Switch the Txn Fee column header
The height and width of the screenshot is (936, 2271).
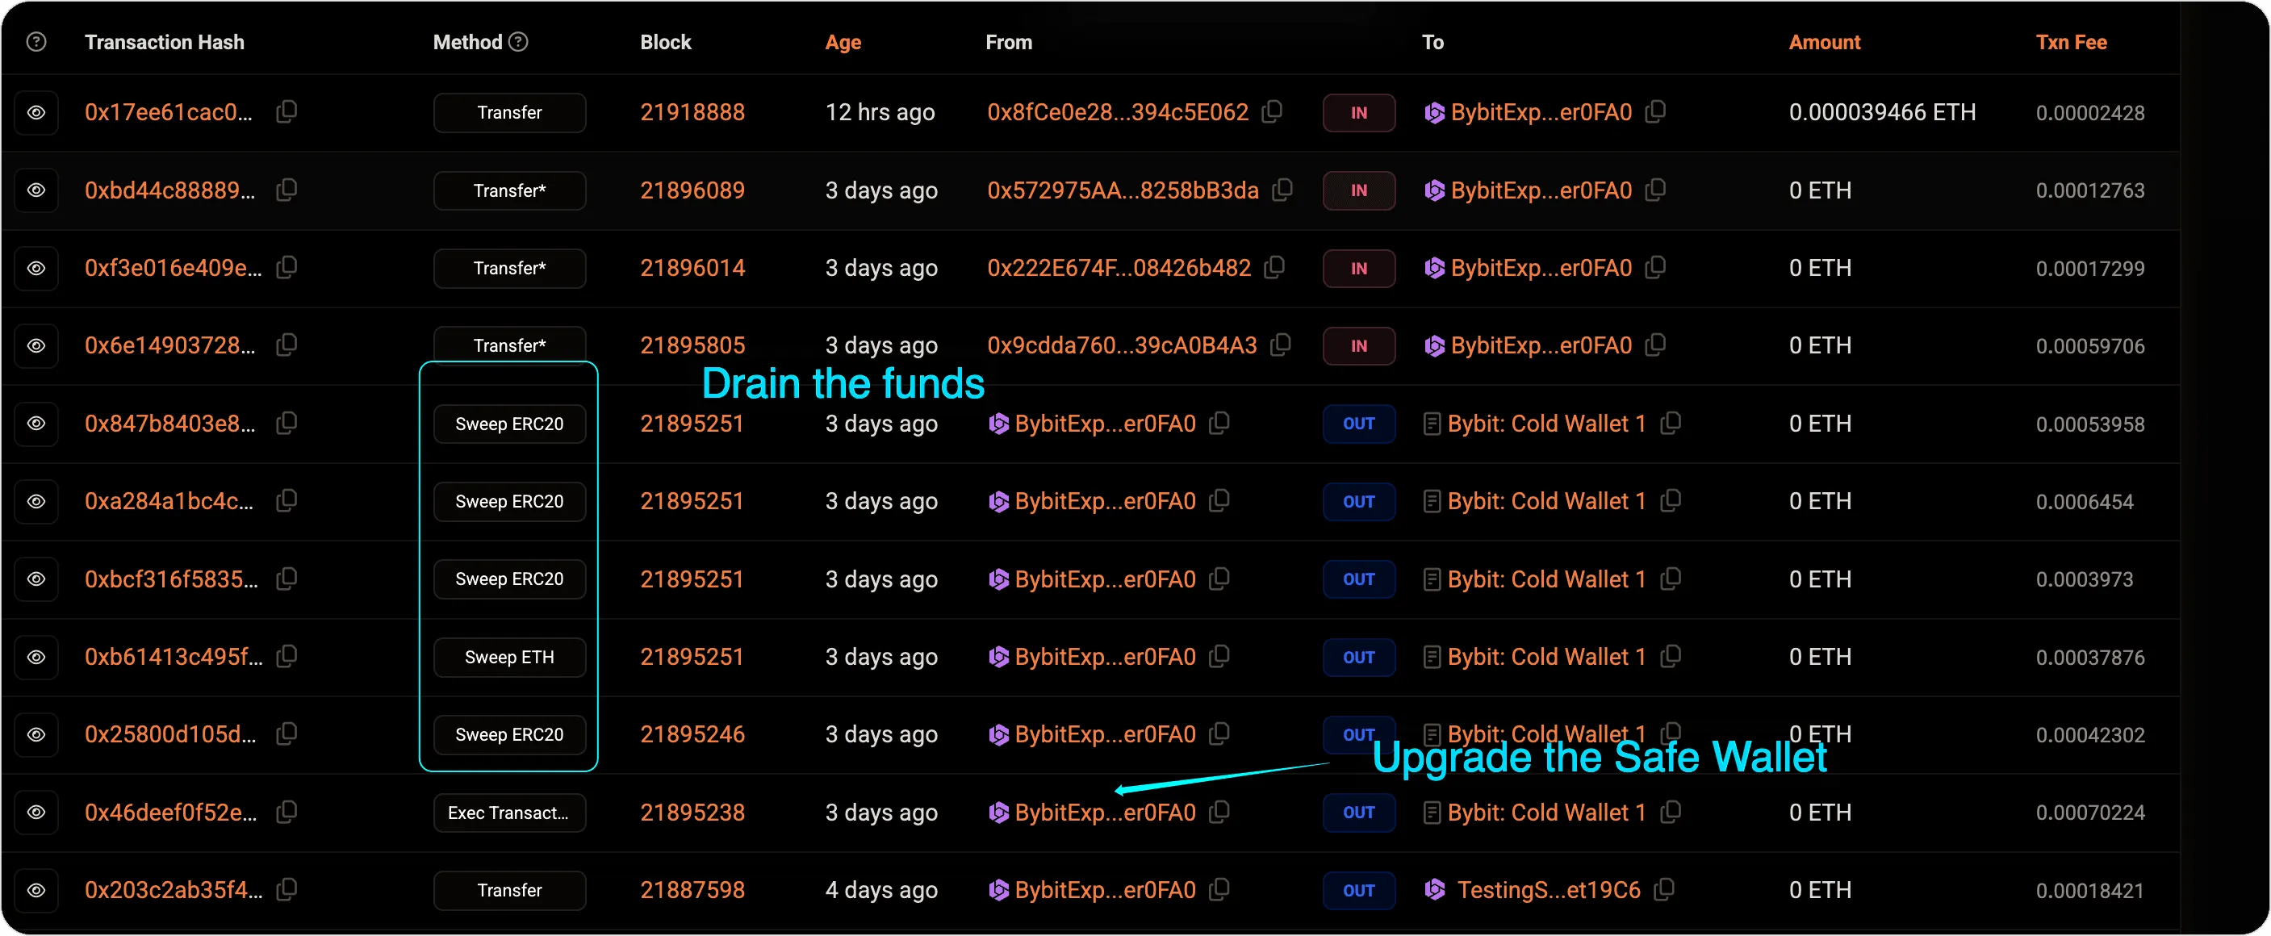point(2071,42)
